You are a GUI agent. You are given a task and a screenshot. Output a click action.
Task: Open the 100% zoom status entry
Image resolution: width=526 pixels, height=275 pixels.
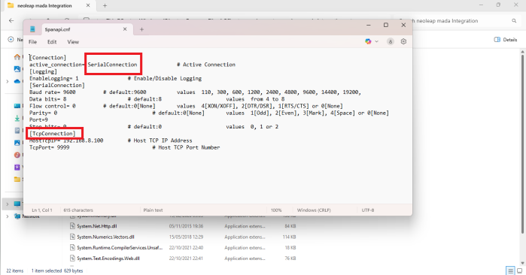click(276, 210)
